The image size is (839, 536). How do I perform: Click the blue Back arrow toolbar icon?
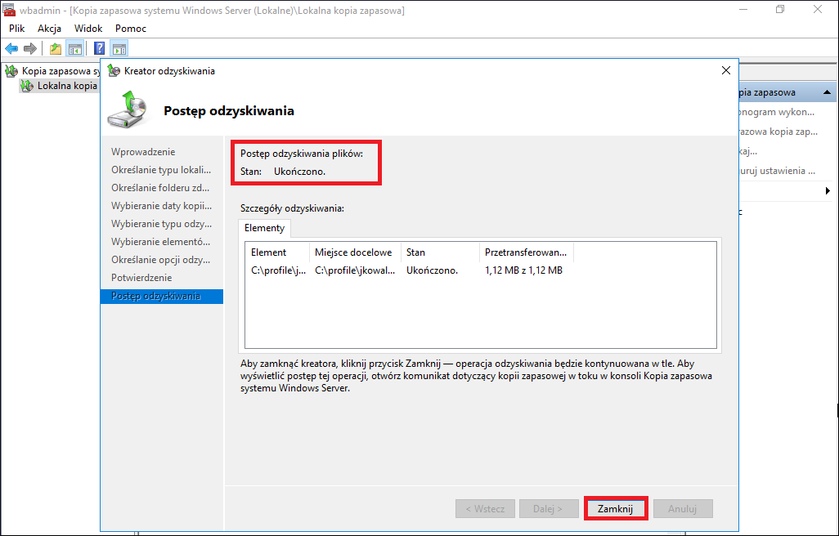11,49
